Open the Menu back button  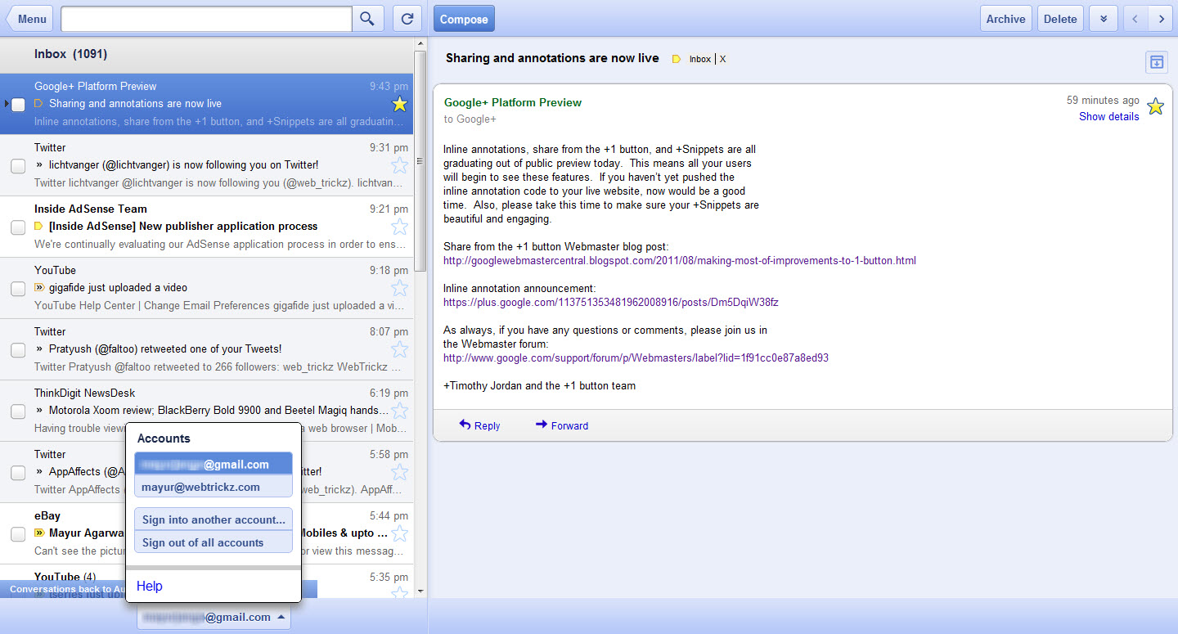tap(30, 19)
